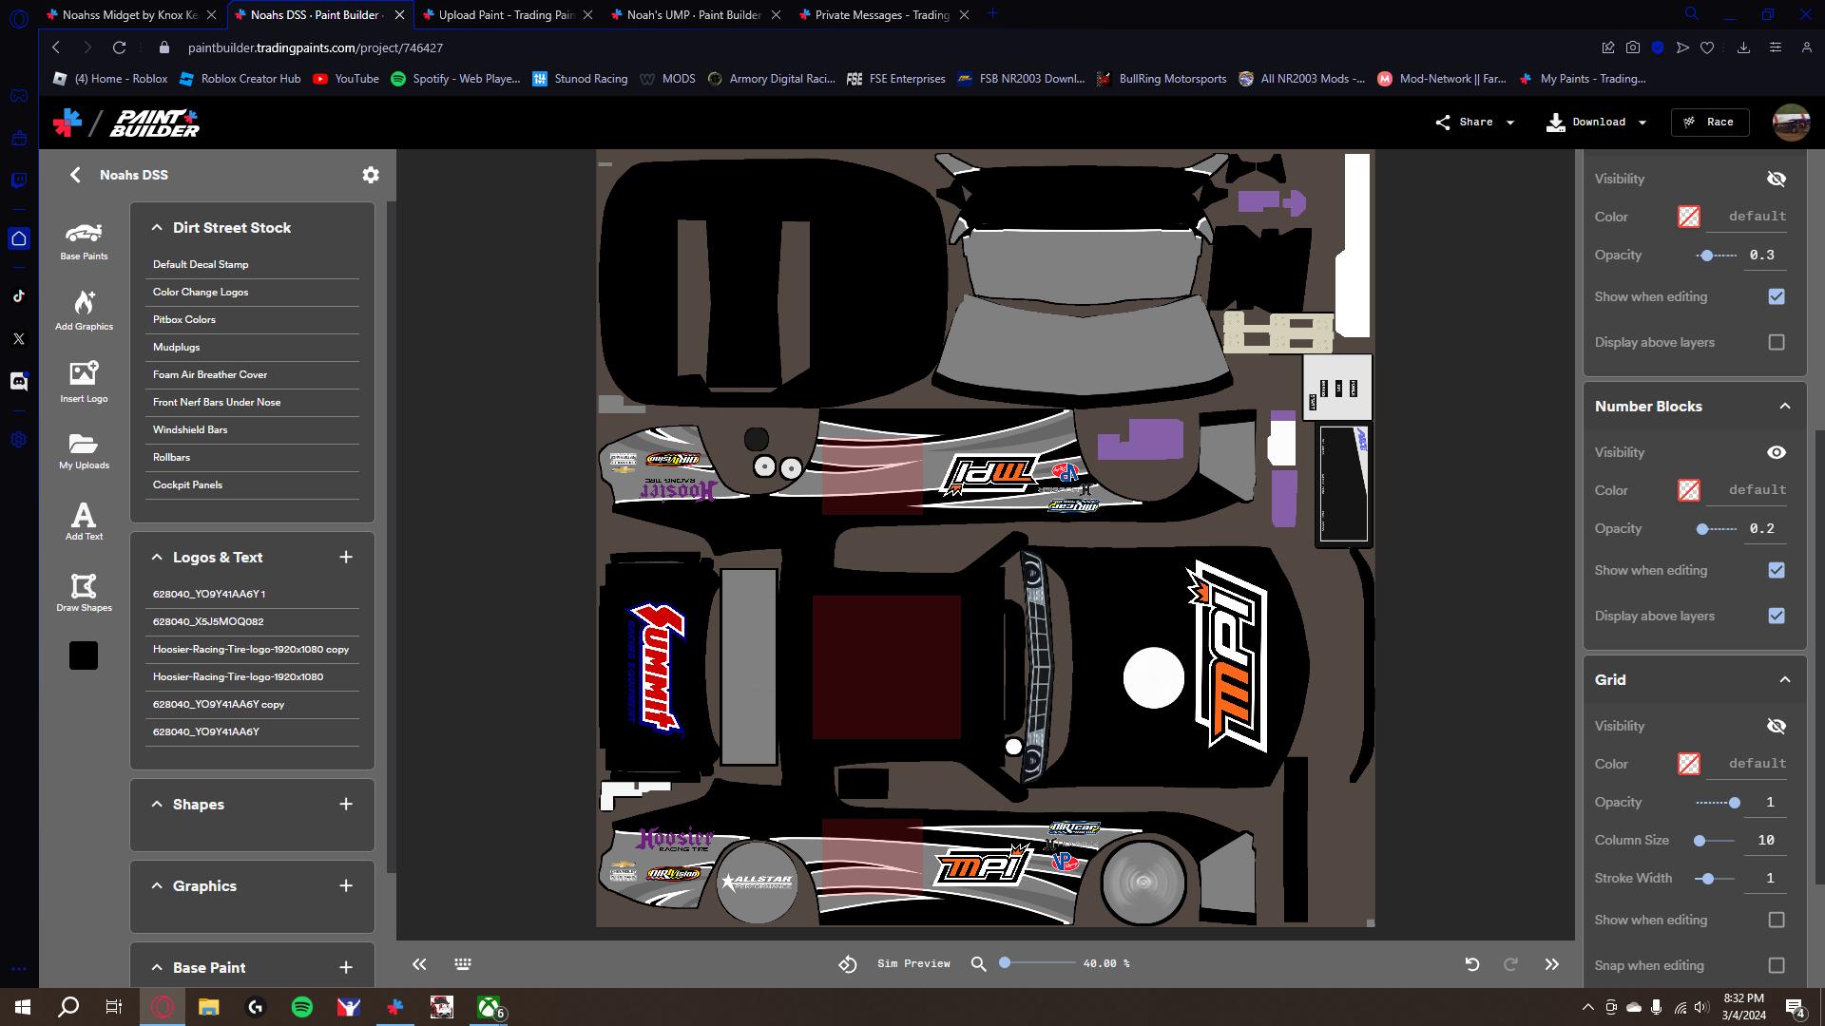The width and height of the screenshot is (1825, 1026).
Task: Open the Grid color swatch picker
Action: pos(1688,764)
